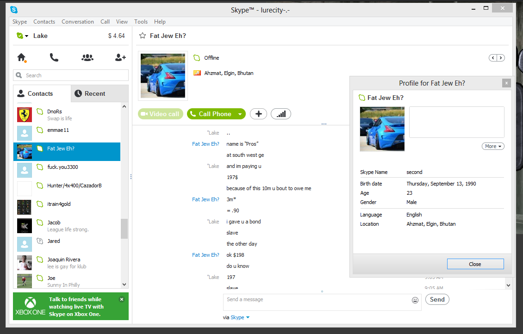Switch to the Contacts tab
Screen dimensions: 523x334
click(42, 93)
